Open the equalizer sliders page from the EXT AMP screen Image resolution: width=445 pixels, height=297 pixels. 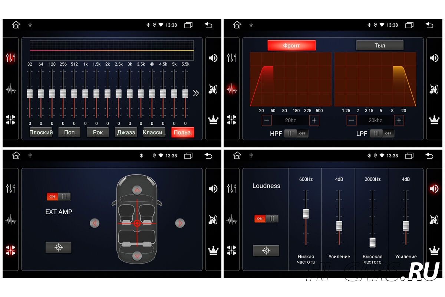[x=11, y=189]
